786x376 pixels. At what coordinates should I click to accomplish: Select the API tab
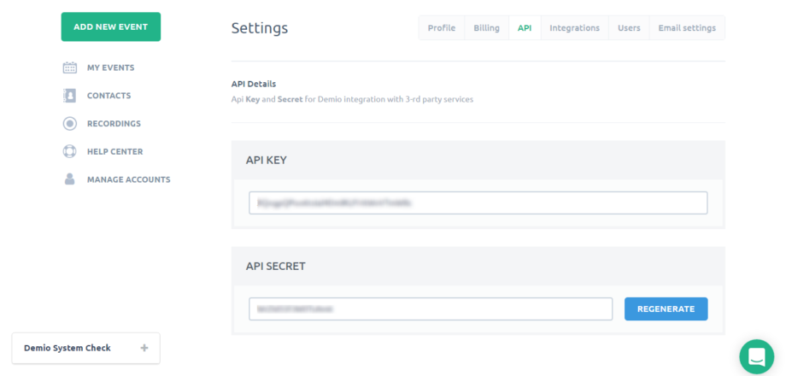point(524,28)
